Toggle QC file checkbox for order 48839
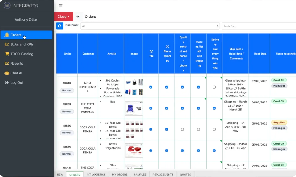This screenshot has width=296, height=177. [x=151, y=151]
